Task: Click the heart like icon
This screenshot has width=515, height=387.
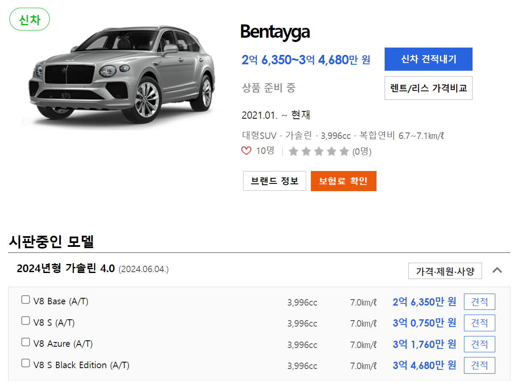Action: pyautogui.click(x=246, y=151)
